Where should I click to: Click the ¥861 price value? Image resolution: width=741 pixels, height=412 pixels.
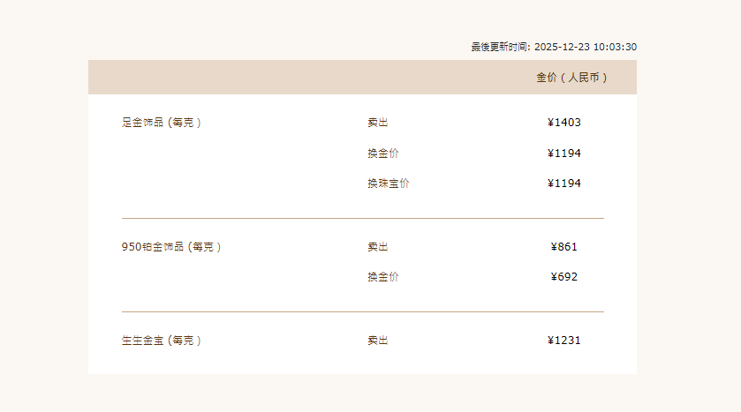563,247
